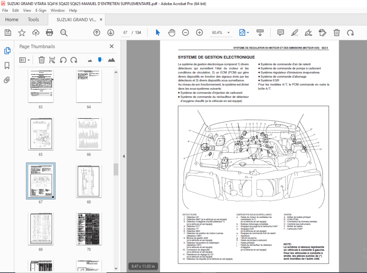Open the Edit PDF stamp tool
The height and width of the screenshot is (273, 367).
pyautogui.click(x=323, y=33)
